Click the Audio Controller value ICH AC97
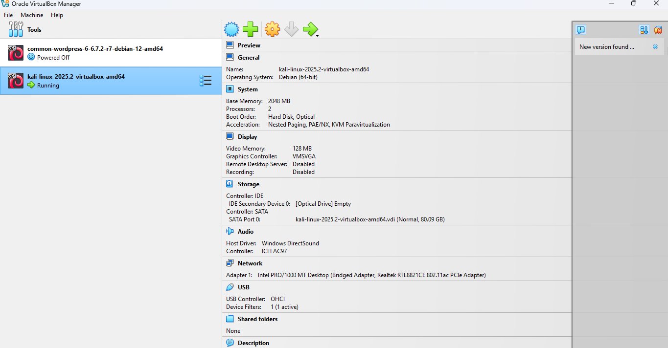The height and width of the screenshot is (348, 668). click(x=274, y=251)
